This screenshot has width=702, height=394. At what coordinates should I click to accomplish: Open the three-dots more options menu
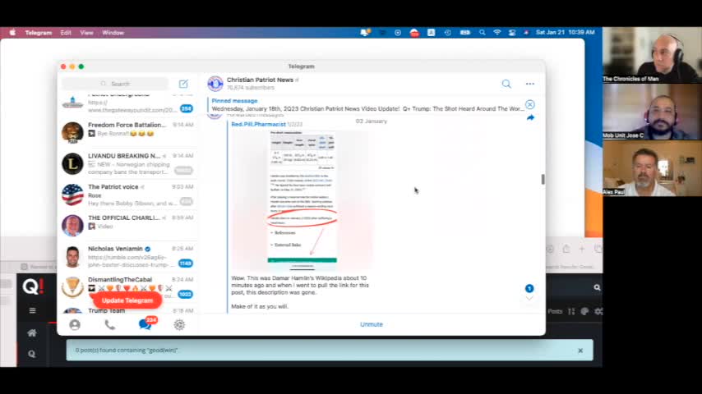530,84
